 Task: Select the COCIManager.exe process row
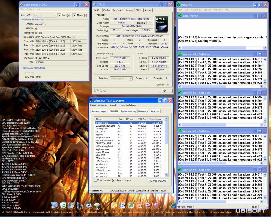pos(129,126)
